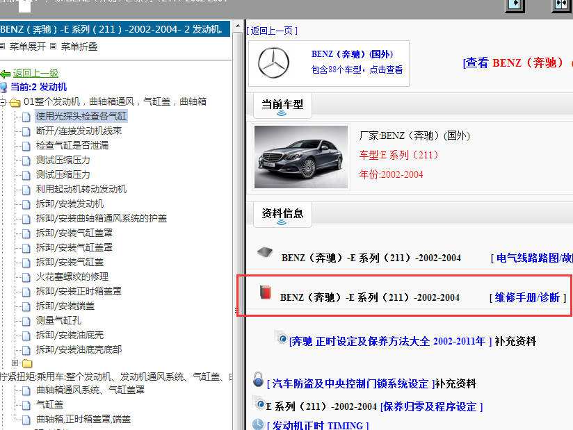Click the left pane scrollbar up arrow
573x430 pixels.
click(x=238, y=26)
